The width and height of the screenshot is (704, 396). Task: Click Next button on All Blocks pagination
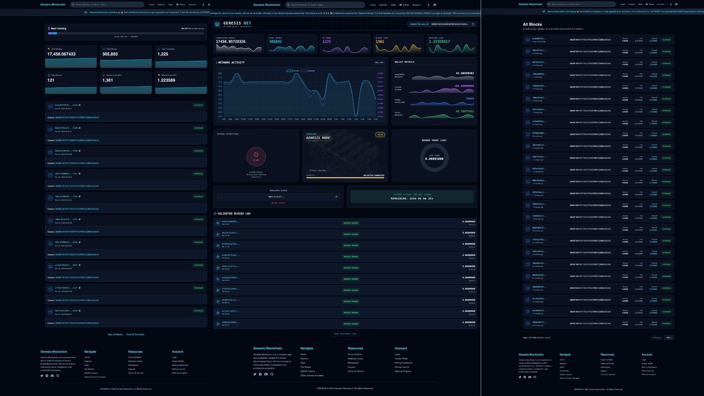(669, 338)
